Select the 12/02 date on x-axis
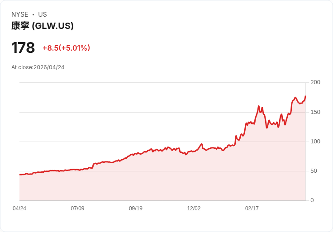The image size is (333, 232). click(x=194, y=208)
